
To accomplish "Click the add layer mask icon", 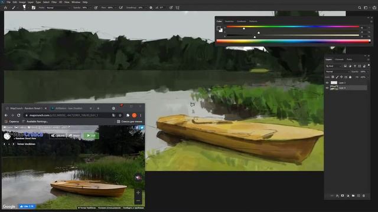I will pyautogui.click(x=343, y=196).
